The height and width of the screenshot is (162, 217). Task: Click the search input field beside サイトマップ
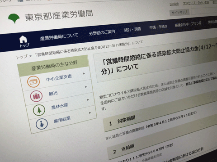pos(204,11)
